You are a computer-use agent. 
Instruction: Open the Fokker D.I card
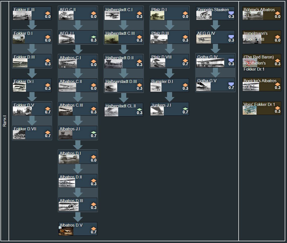tap(32, 37)
